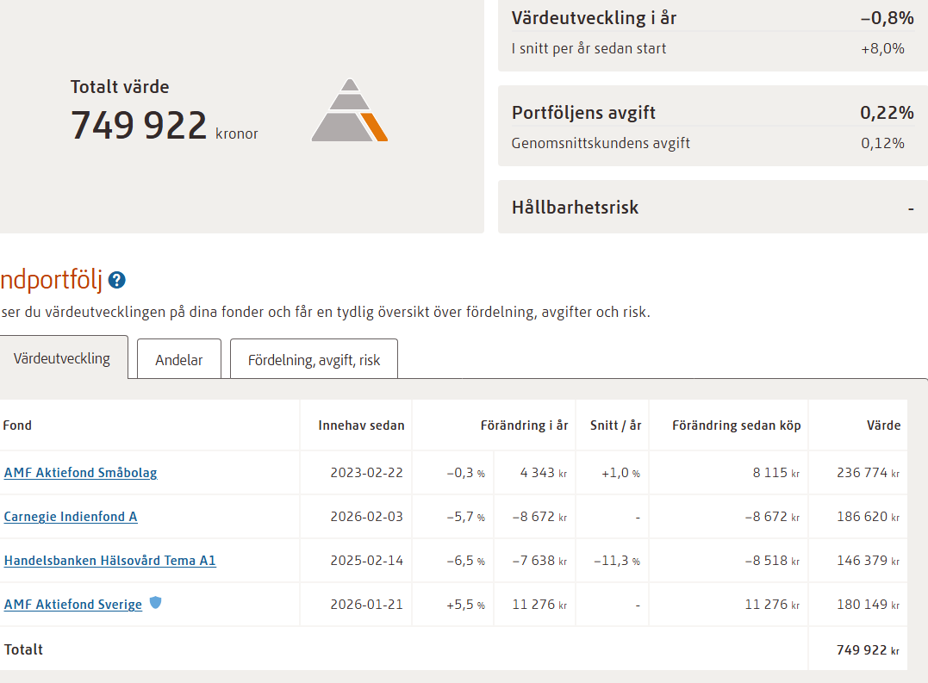Viewport: 928px width, 683px height.
Task: Click the Innehav sedan column header
Action: click(x=361, y=425)
